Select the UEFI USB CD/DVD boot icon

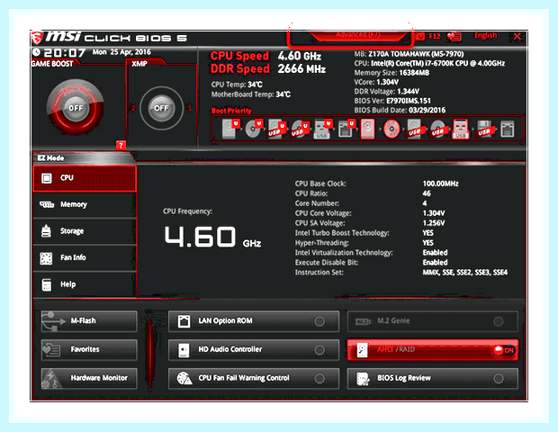pyautogui.click(x=300, y=129)
